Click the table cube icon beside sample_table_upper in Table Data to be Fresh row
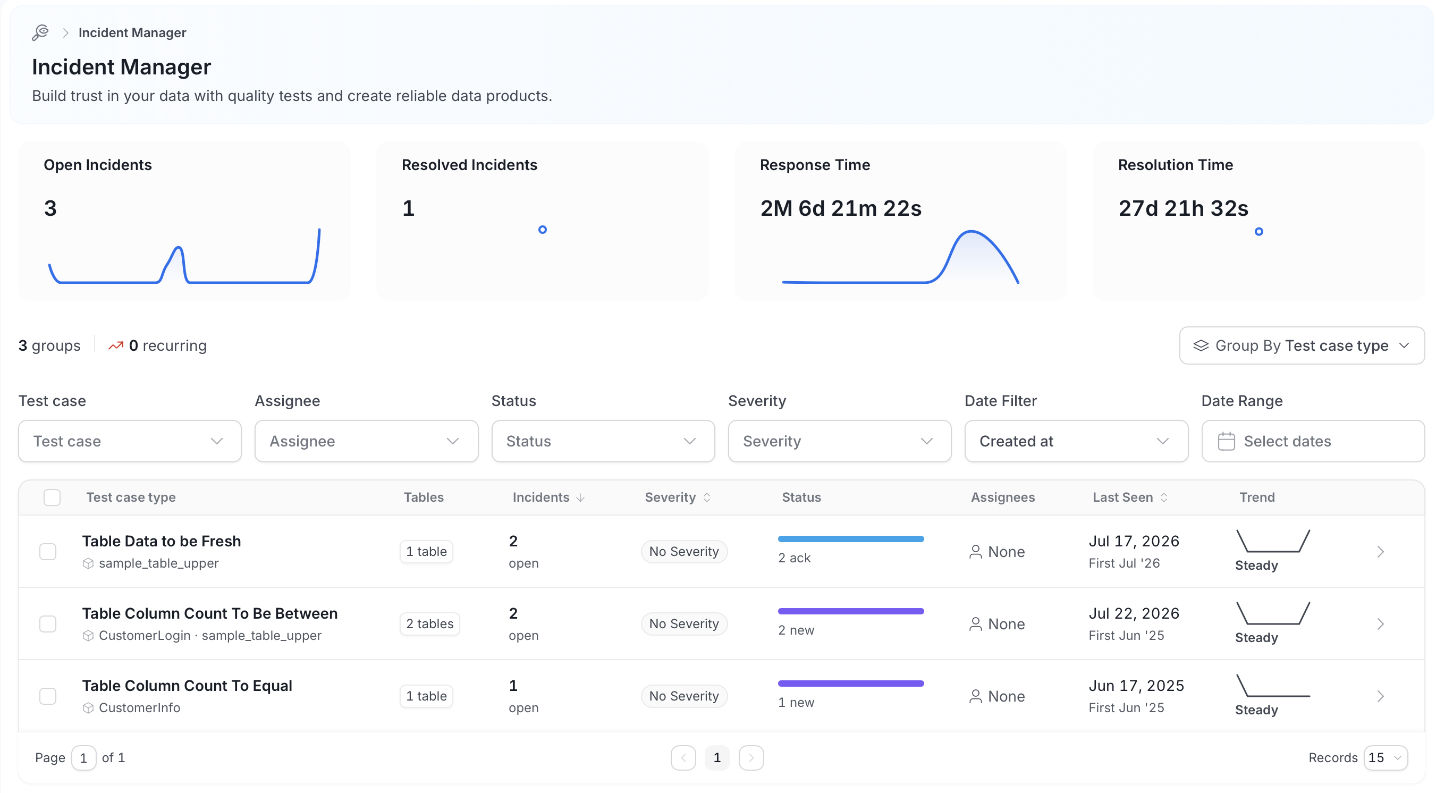The height and width of the screenshot is (793, 1436). (88, 563)
